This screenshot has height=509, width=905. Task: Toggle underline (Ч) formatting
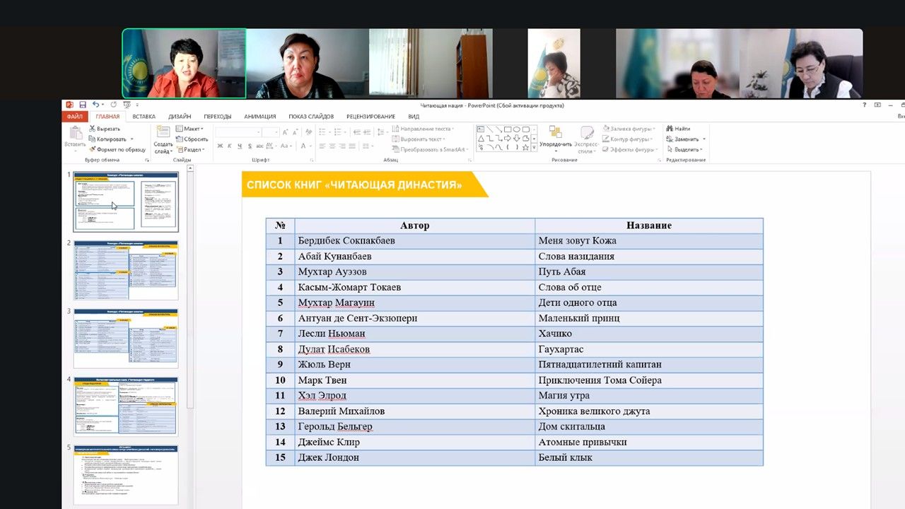240,146
